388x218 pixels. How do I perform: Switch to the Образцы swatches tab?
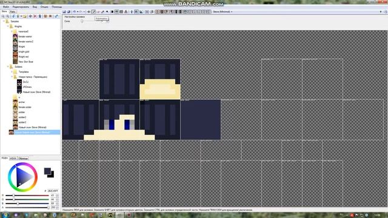coord(23,158)
